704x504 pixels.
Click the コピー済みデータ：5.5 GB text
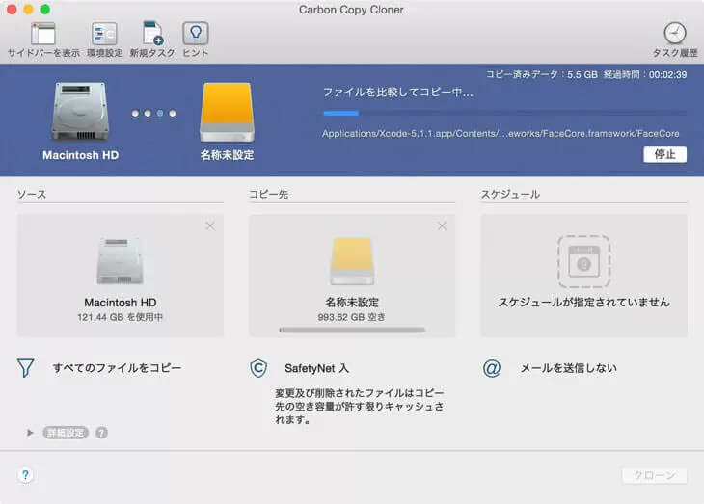click(541, 74)
